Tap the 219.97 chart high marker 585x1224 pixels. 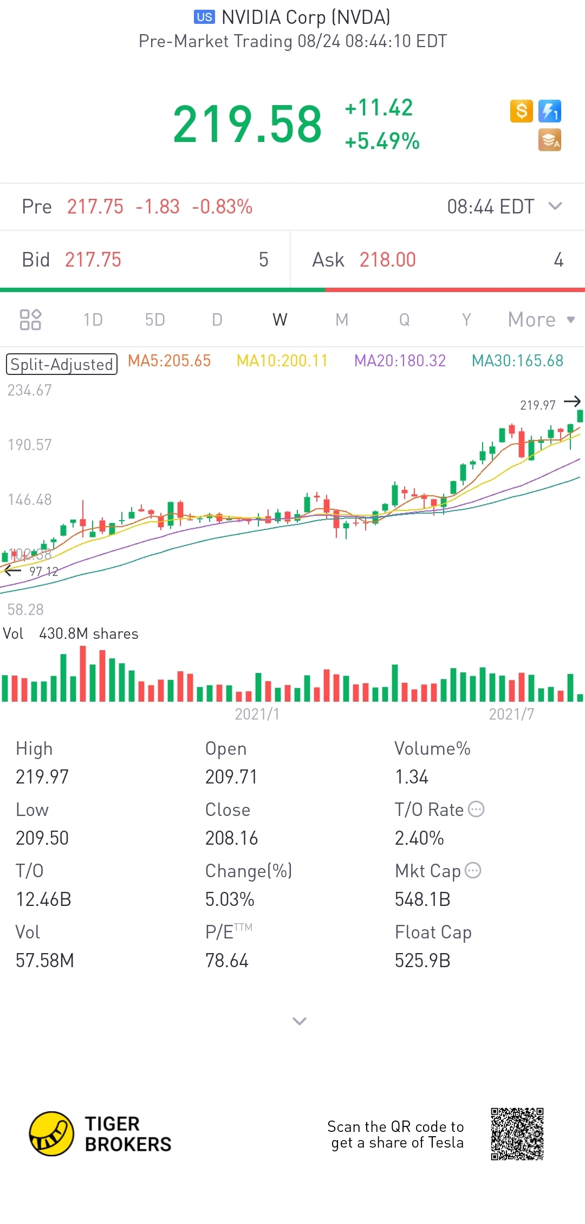tap(538, 405)
